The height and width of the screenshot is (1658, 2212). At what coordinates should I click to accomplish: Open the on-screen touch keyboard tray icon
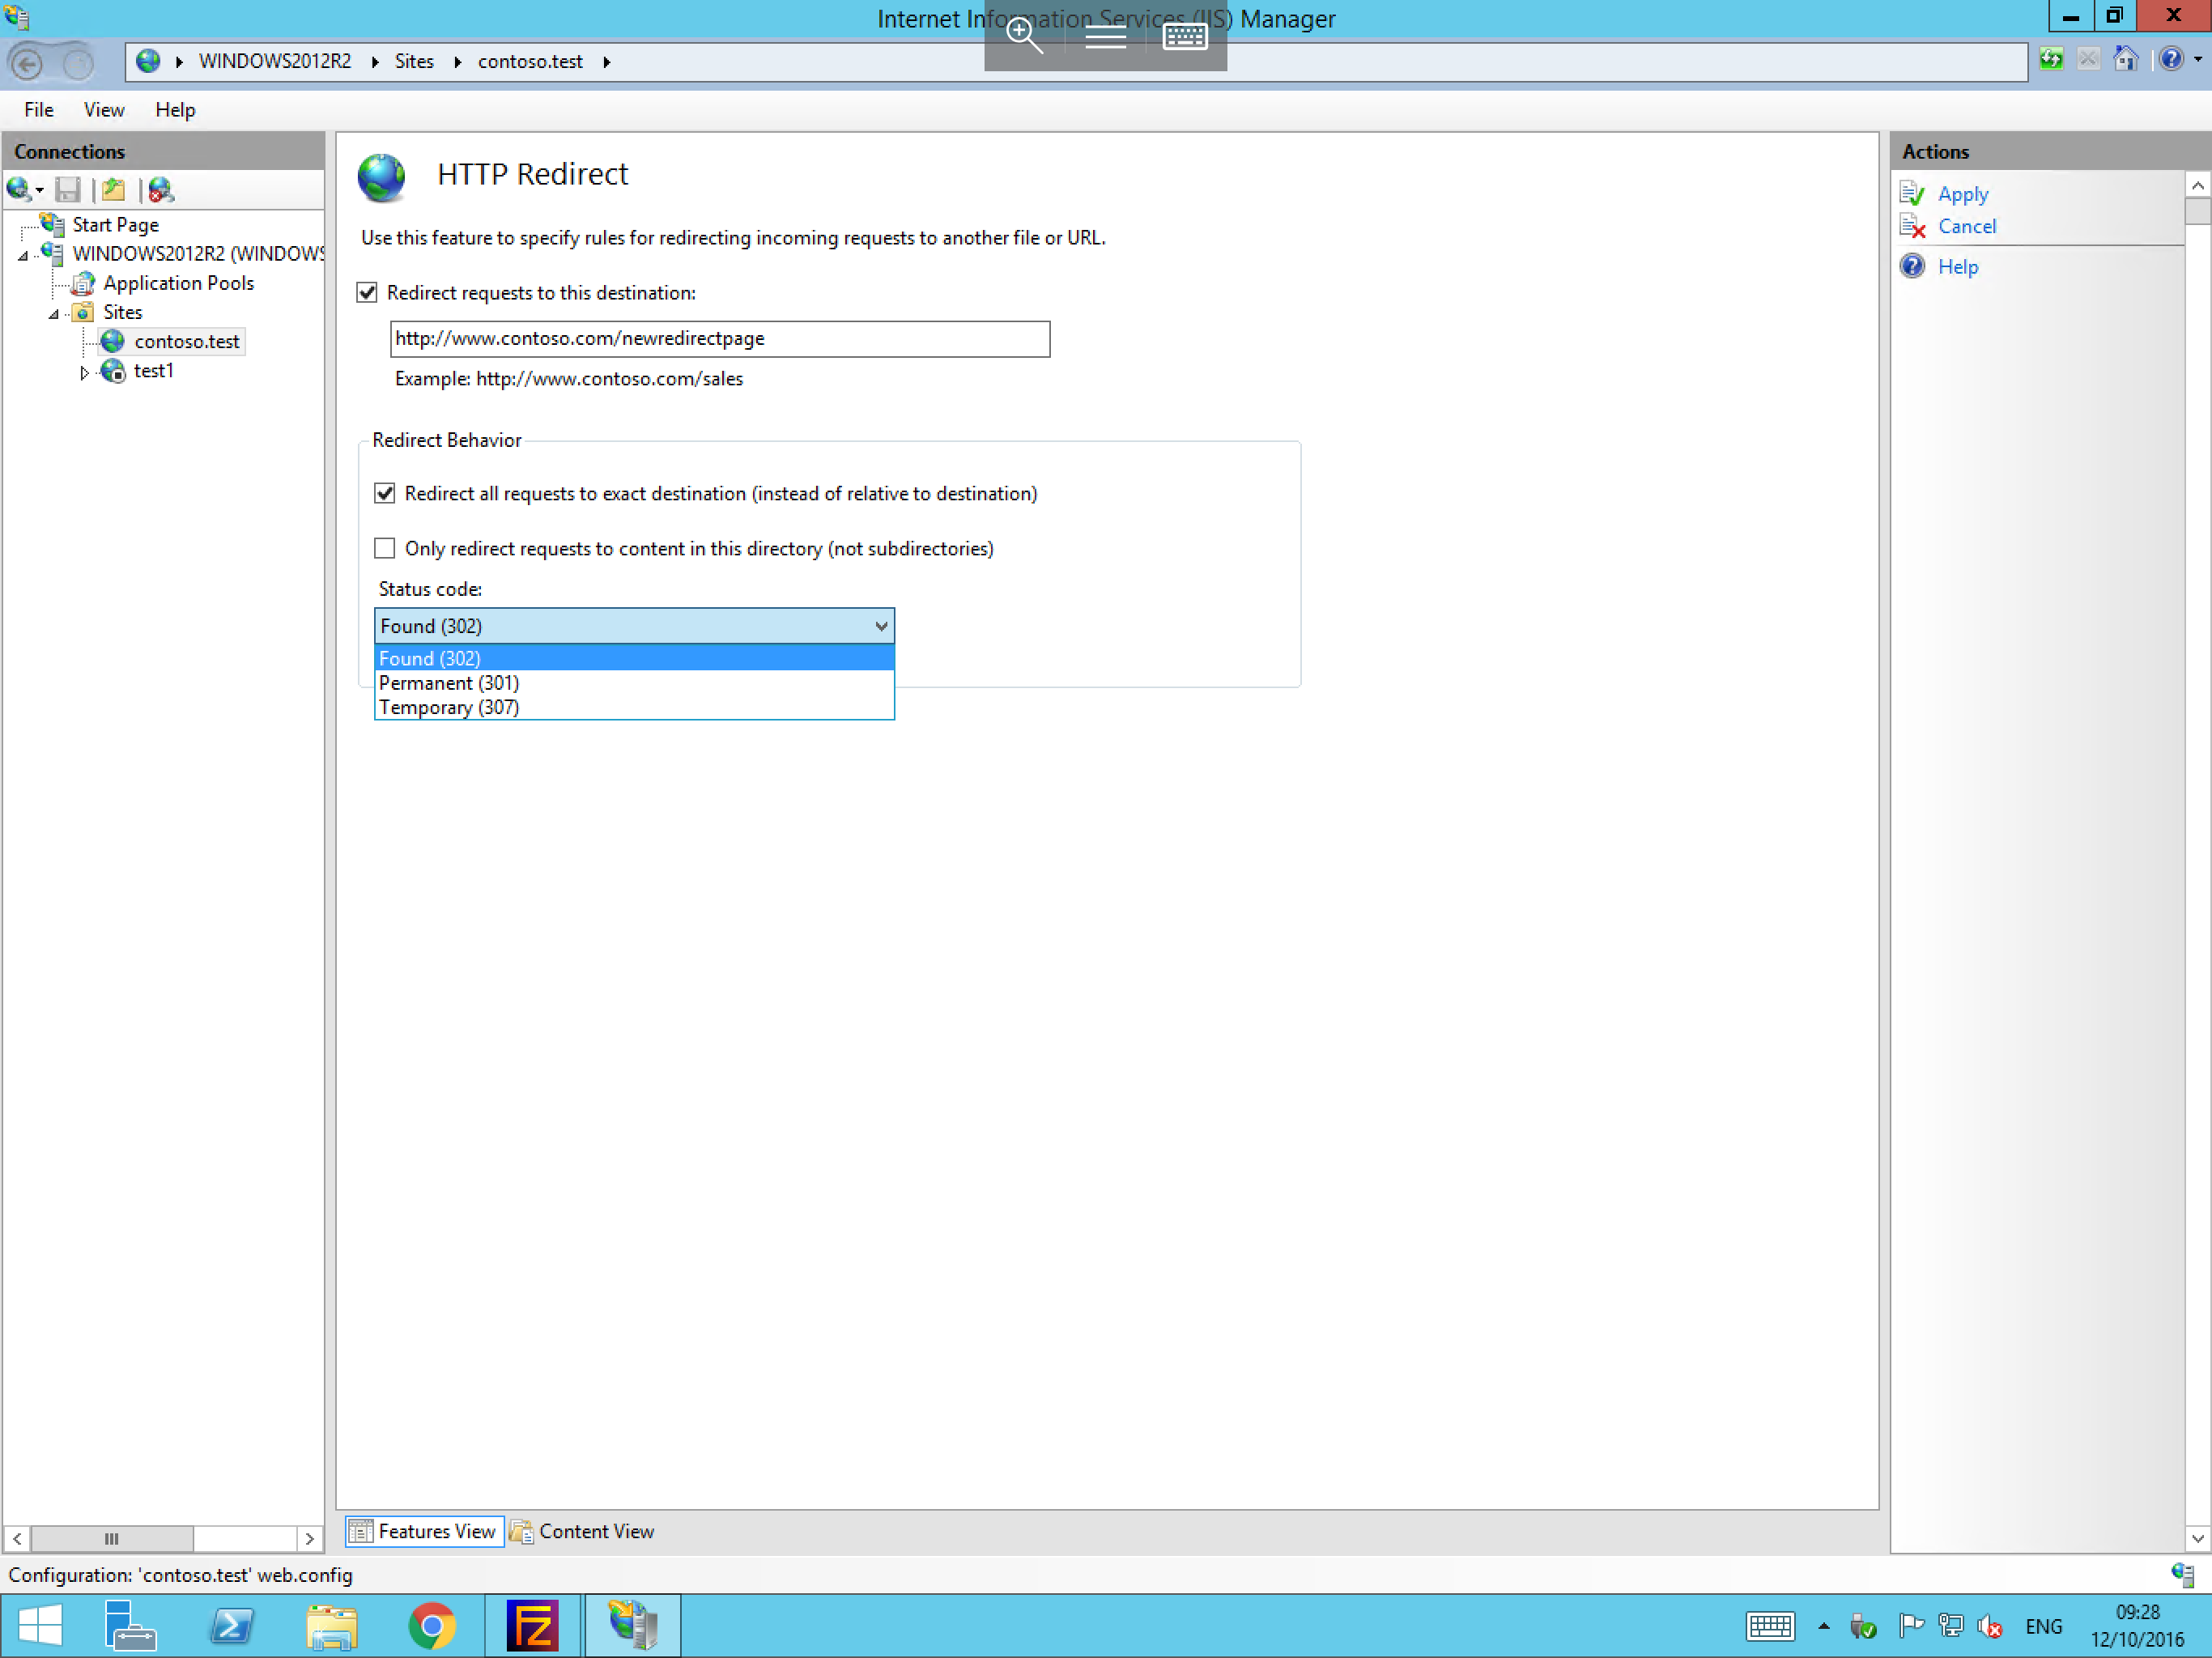[x=1770, y=1626]
